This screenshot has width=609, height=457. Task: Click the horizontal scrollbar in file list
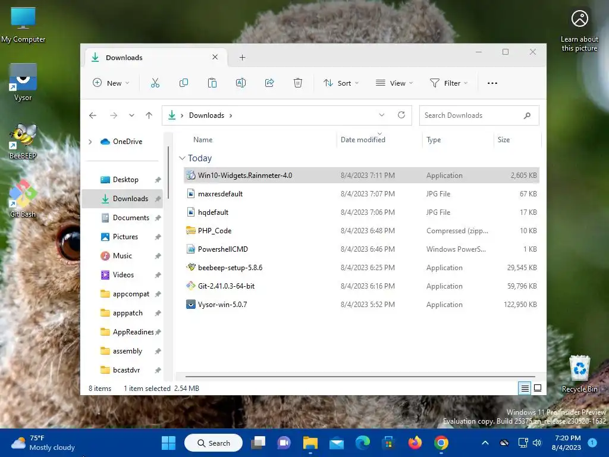coord(360,376)
